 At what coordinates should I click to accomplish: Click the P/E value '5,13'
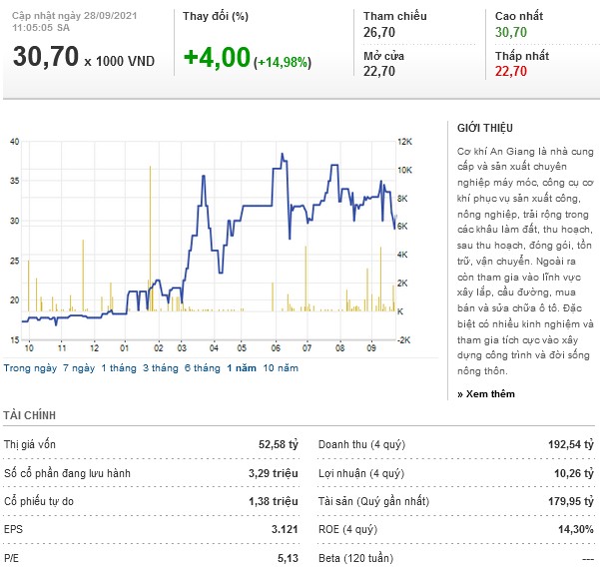click(288, 558)
